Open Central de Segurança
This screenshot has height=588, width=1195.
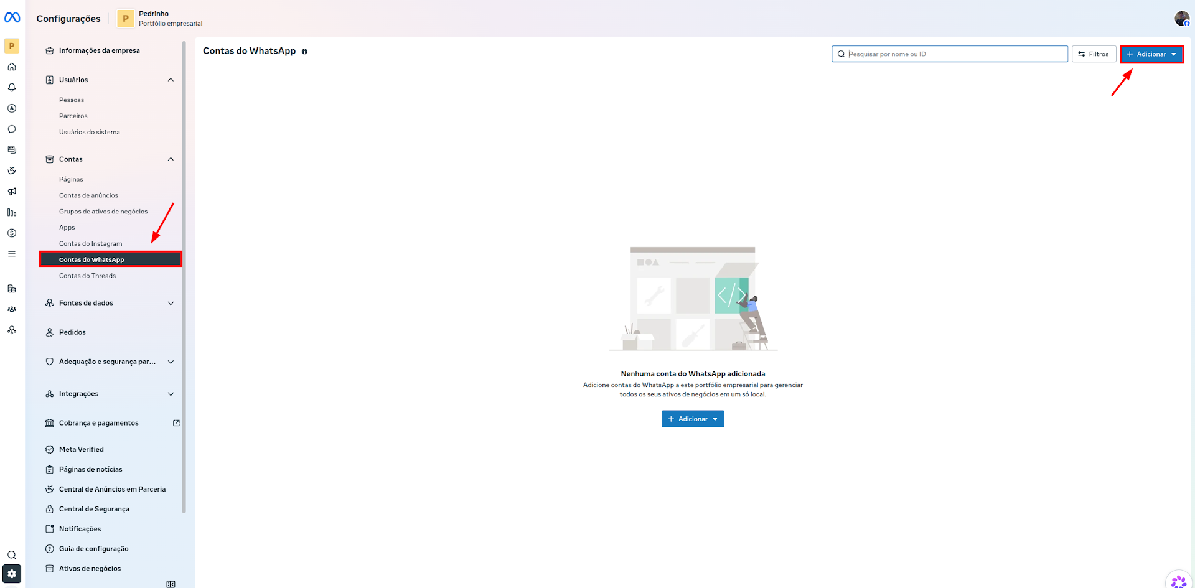tap(94, 509)
